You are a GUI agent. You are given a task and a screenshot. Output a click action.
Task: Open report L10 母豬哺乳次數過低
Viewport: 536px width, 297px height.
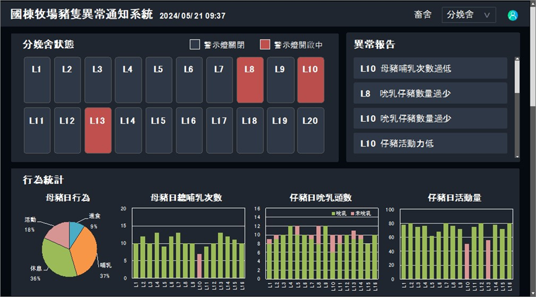430,69
